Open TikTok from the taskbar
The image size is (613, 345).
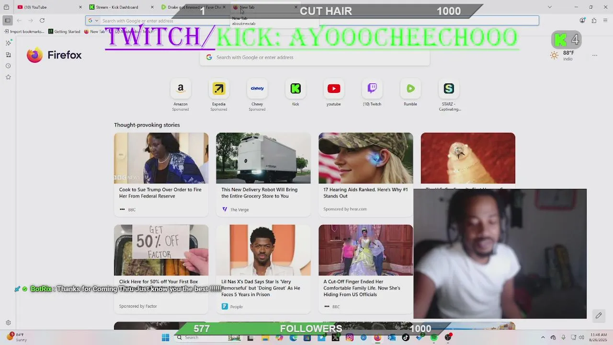(x=406, y=338)
